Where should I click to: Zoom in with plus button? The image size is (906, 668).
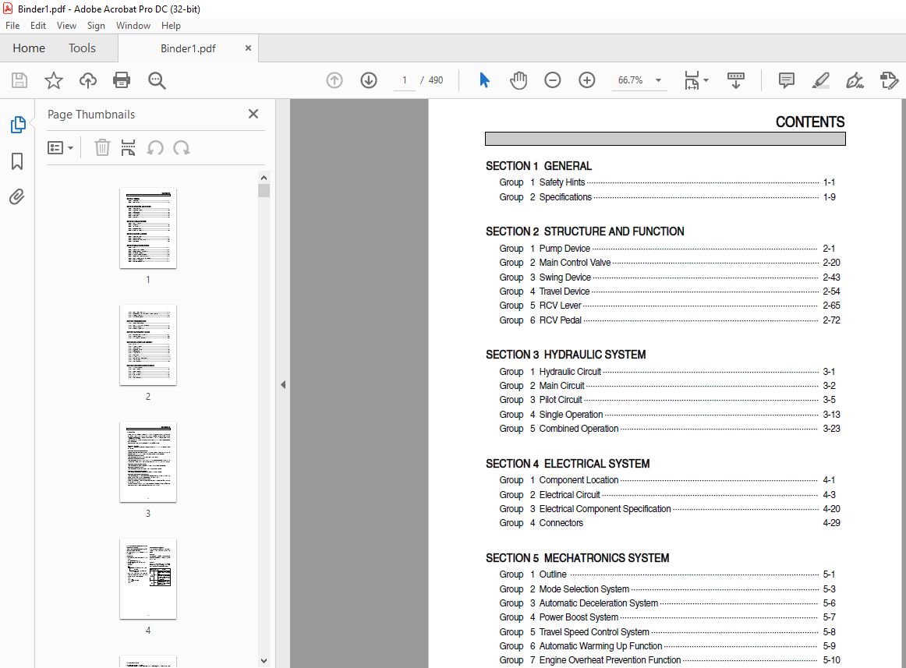(x=587, y=80)
